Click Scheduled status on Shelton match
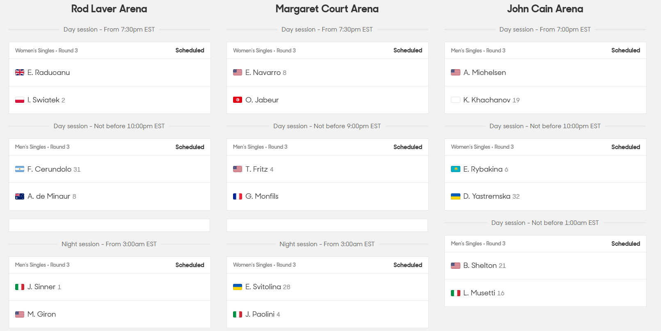 point(625,244)
